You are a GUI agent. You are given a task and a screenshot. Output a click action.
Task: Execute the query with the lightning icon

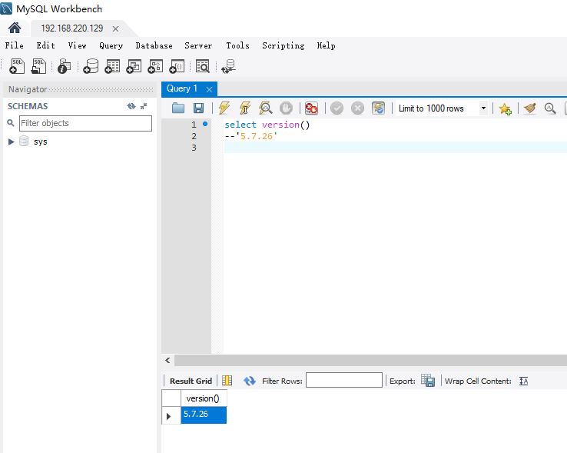[x=224, y=108]
